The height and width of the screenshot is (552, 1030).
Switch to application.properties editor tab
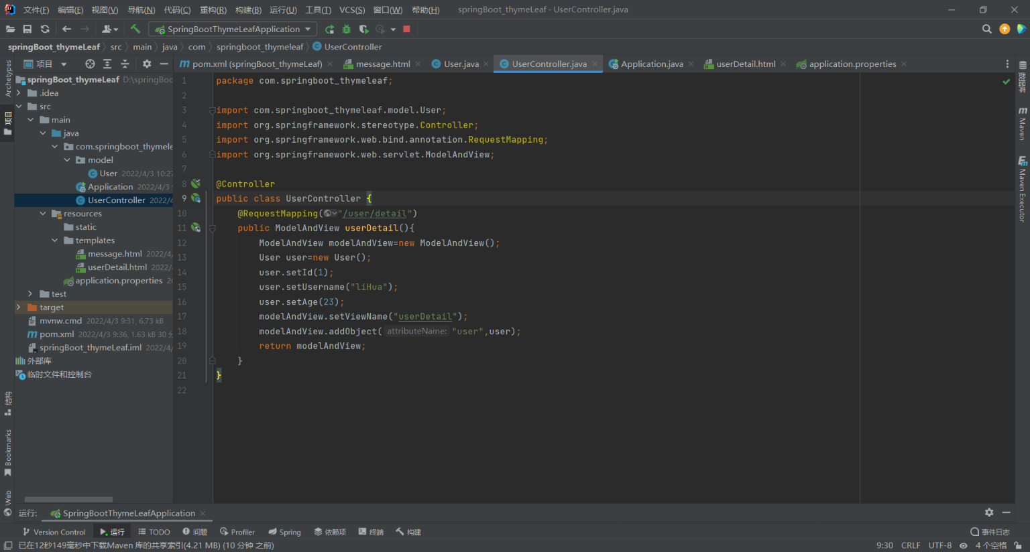click(x=852, y=64)
